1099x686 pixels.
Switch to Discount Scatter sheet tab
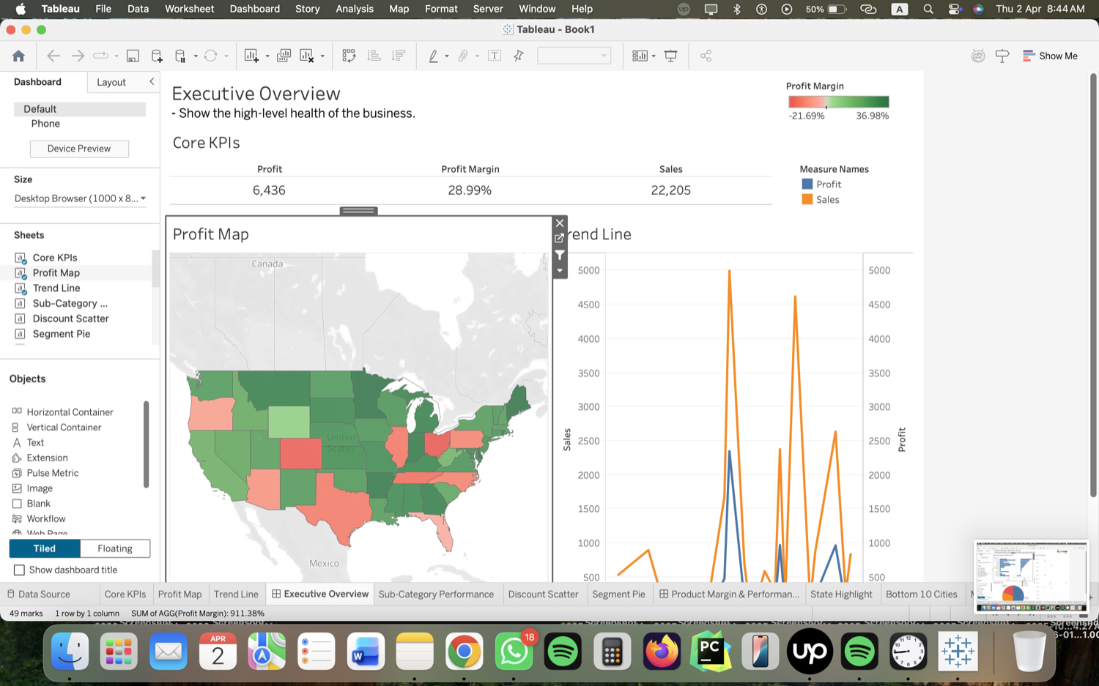pyautogui.click(x=543, y=594)
